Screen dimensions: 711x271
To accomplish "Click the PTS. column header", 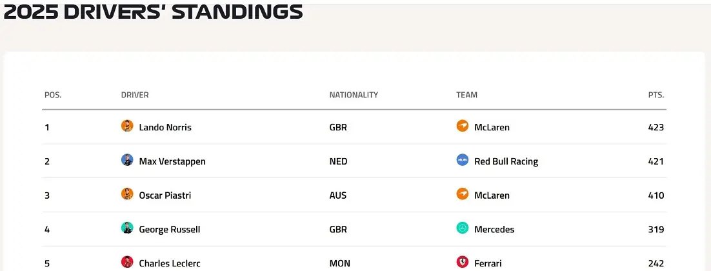I will pyautogui.click(x=656, y=95).
